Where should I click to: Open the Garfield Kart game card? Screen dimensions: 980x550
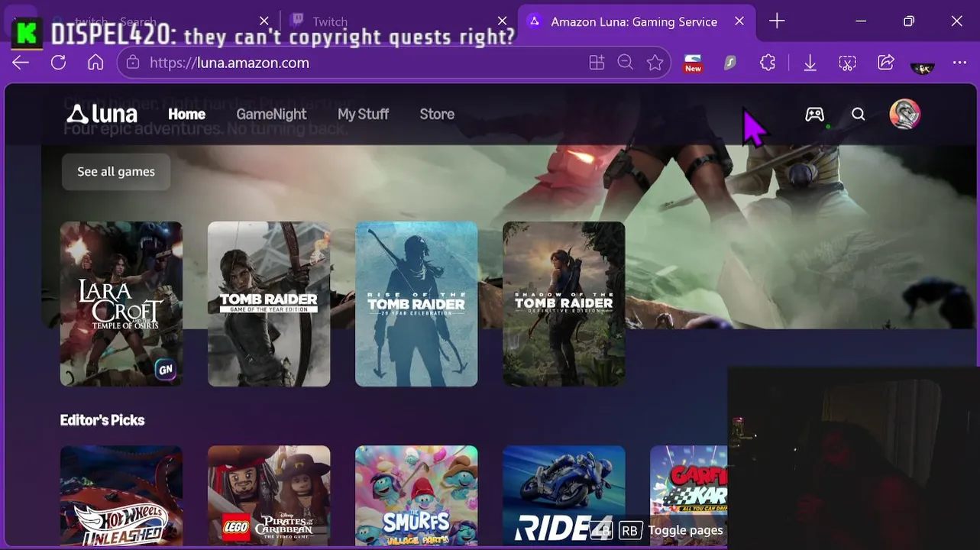tap(688, 497)
